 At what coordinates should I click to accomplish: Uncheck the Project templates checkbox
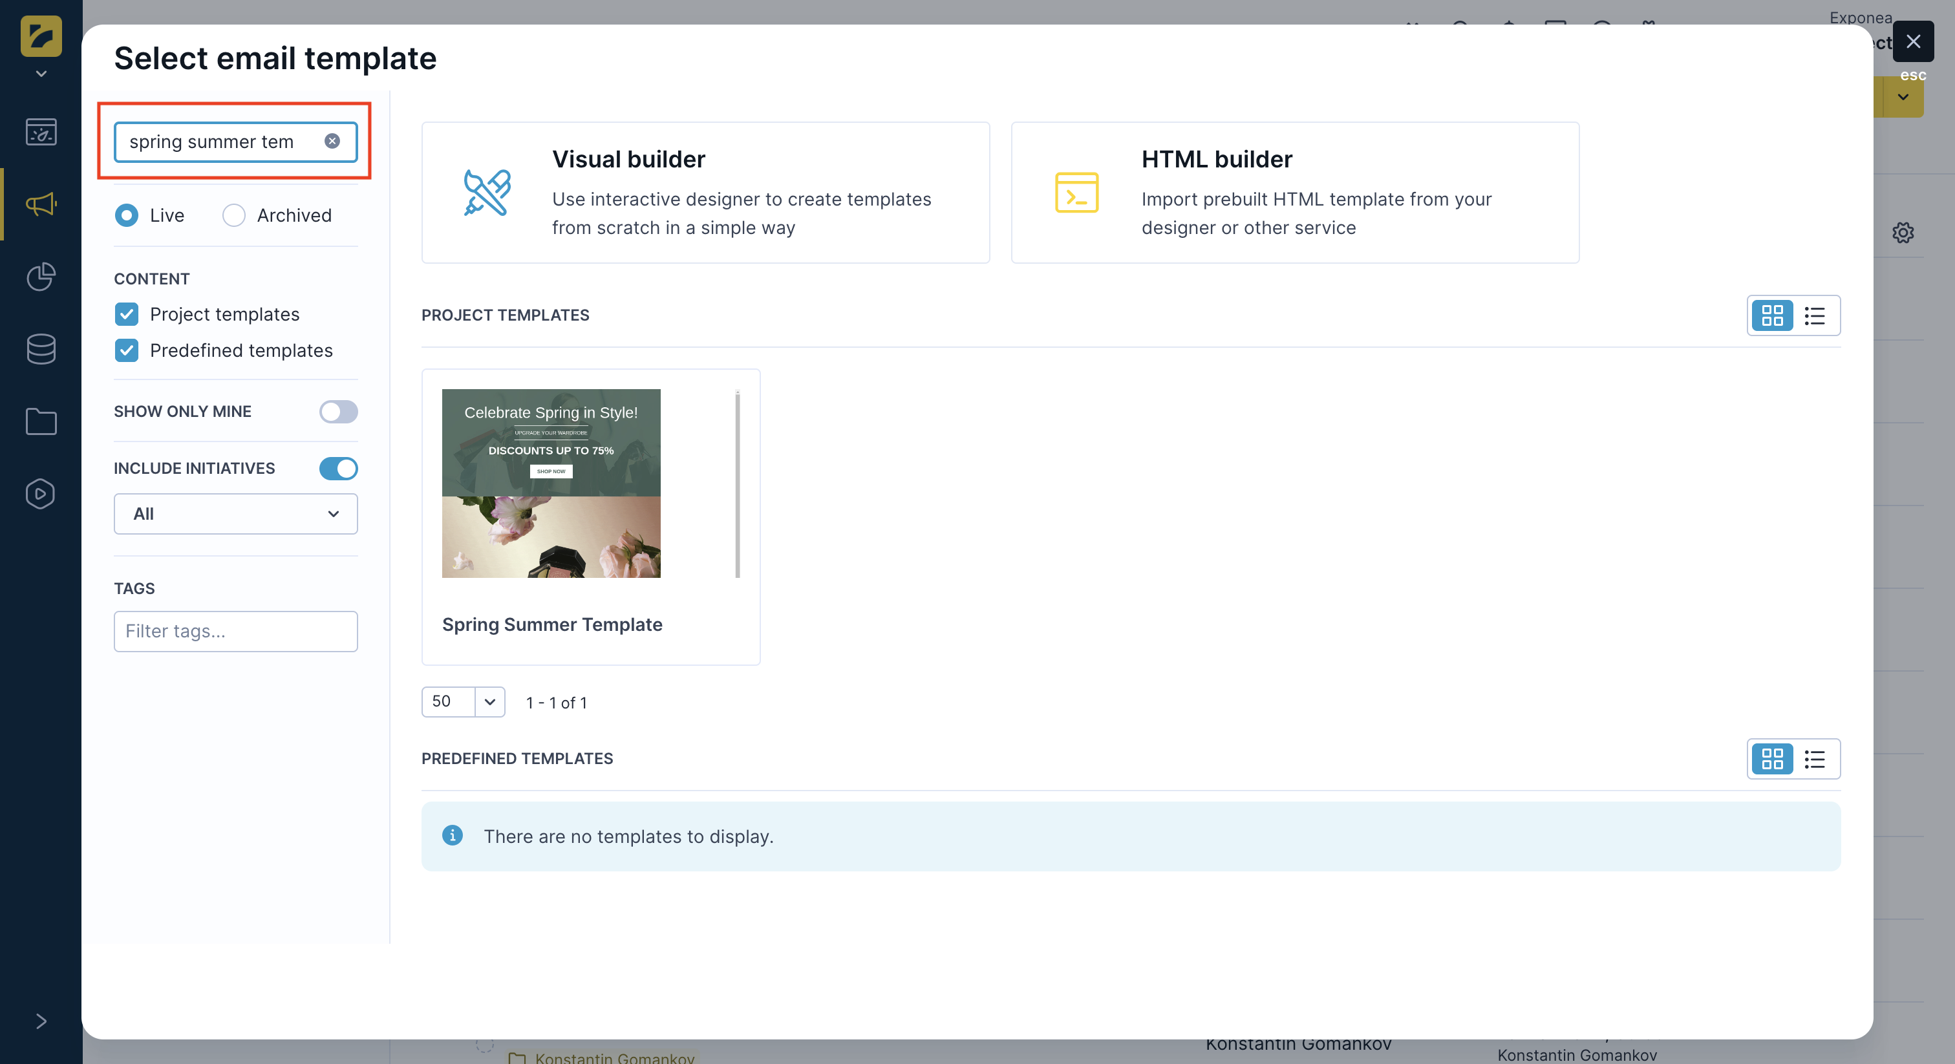127,314
